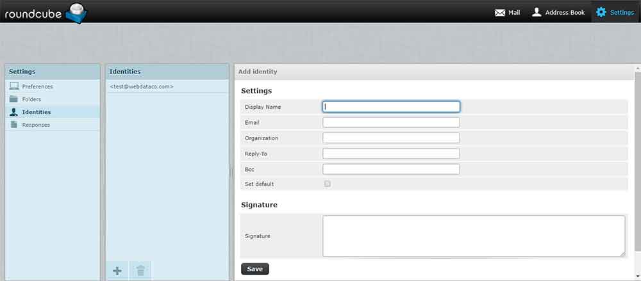Open the Responses section

tap(35, 125)
